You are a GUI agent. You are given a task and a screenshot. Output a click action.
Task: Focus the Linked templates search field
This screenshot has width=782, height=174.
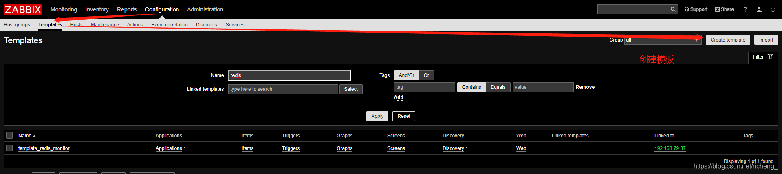283,89
